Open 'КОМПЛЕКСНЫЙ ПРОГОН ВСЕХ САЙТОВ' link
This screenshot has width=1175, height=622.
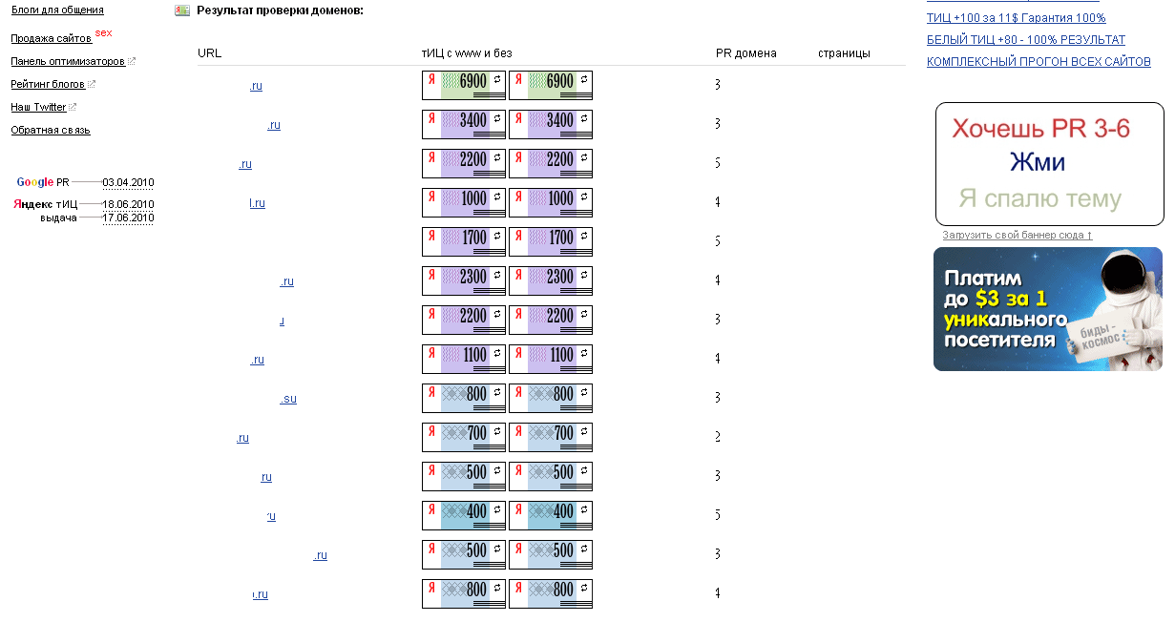tap(1039, 62)
